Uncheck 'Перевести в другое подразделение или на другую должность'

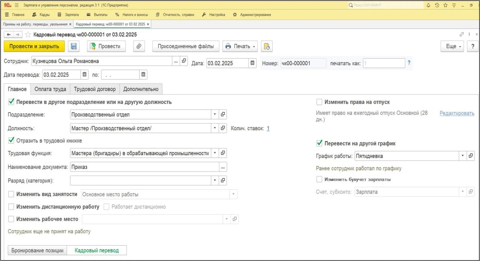click(x=11, y=102)
